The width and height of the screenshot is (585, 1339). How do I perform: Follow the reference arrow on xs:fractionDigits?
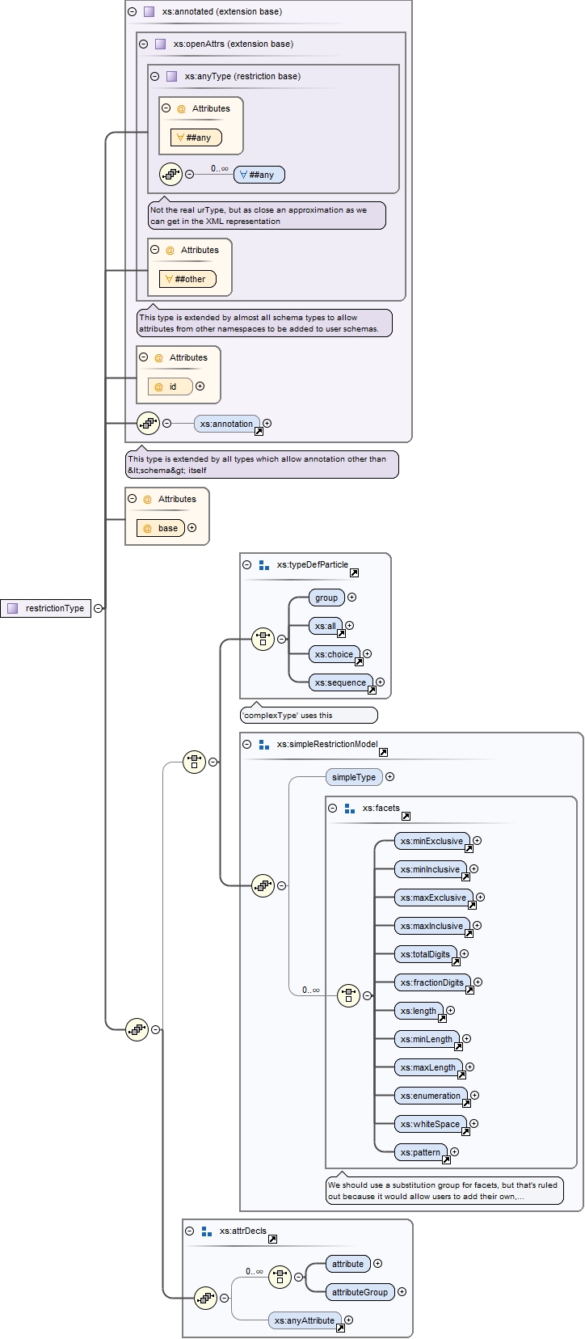coord(469,990)
